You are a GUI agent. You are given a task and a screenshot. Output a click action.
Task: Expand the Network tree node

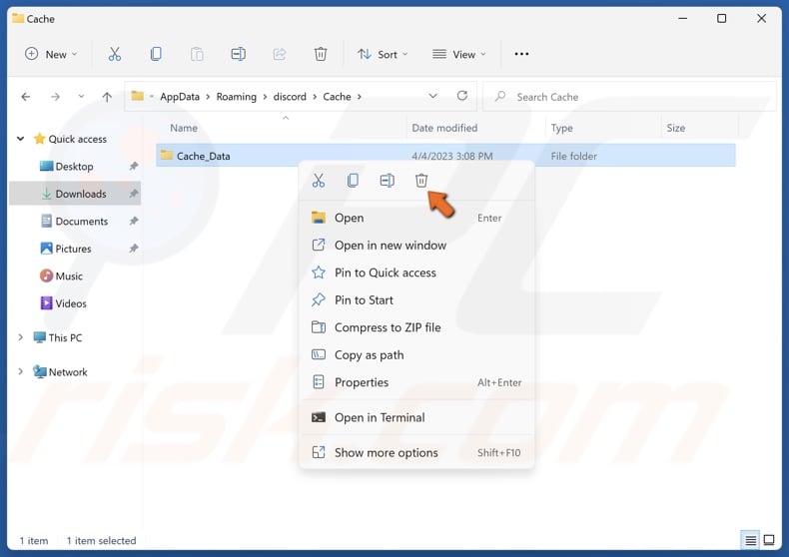point(21,371)
